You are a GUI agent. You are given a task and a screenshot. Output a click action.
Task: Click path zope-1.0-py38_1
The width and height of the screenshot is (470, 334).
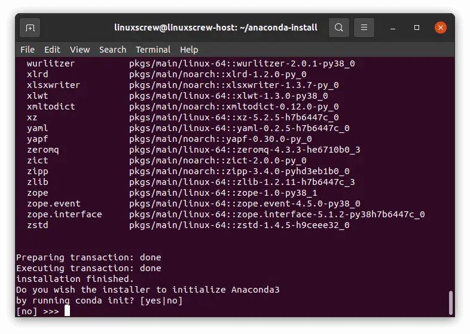click(277, 193)
